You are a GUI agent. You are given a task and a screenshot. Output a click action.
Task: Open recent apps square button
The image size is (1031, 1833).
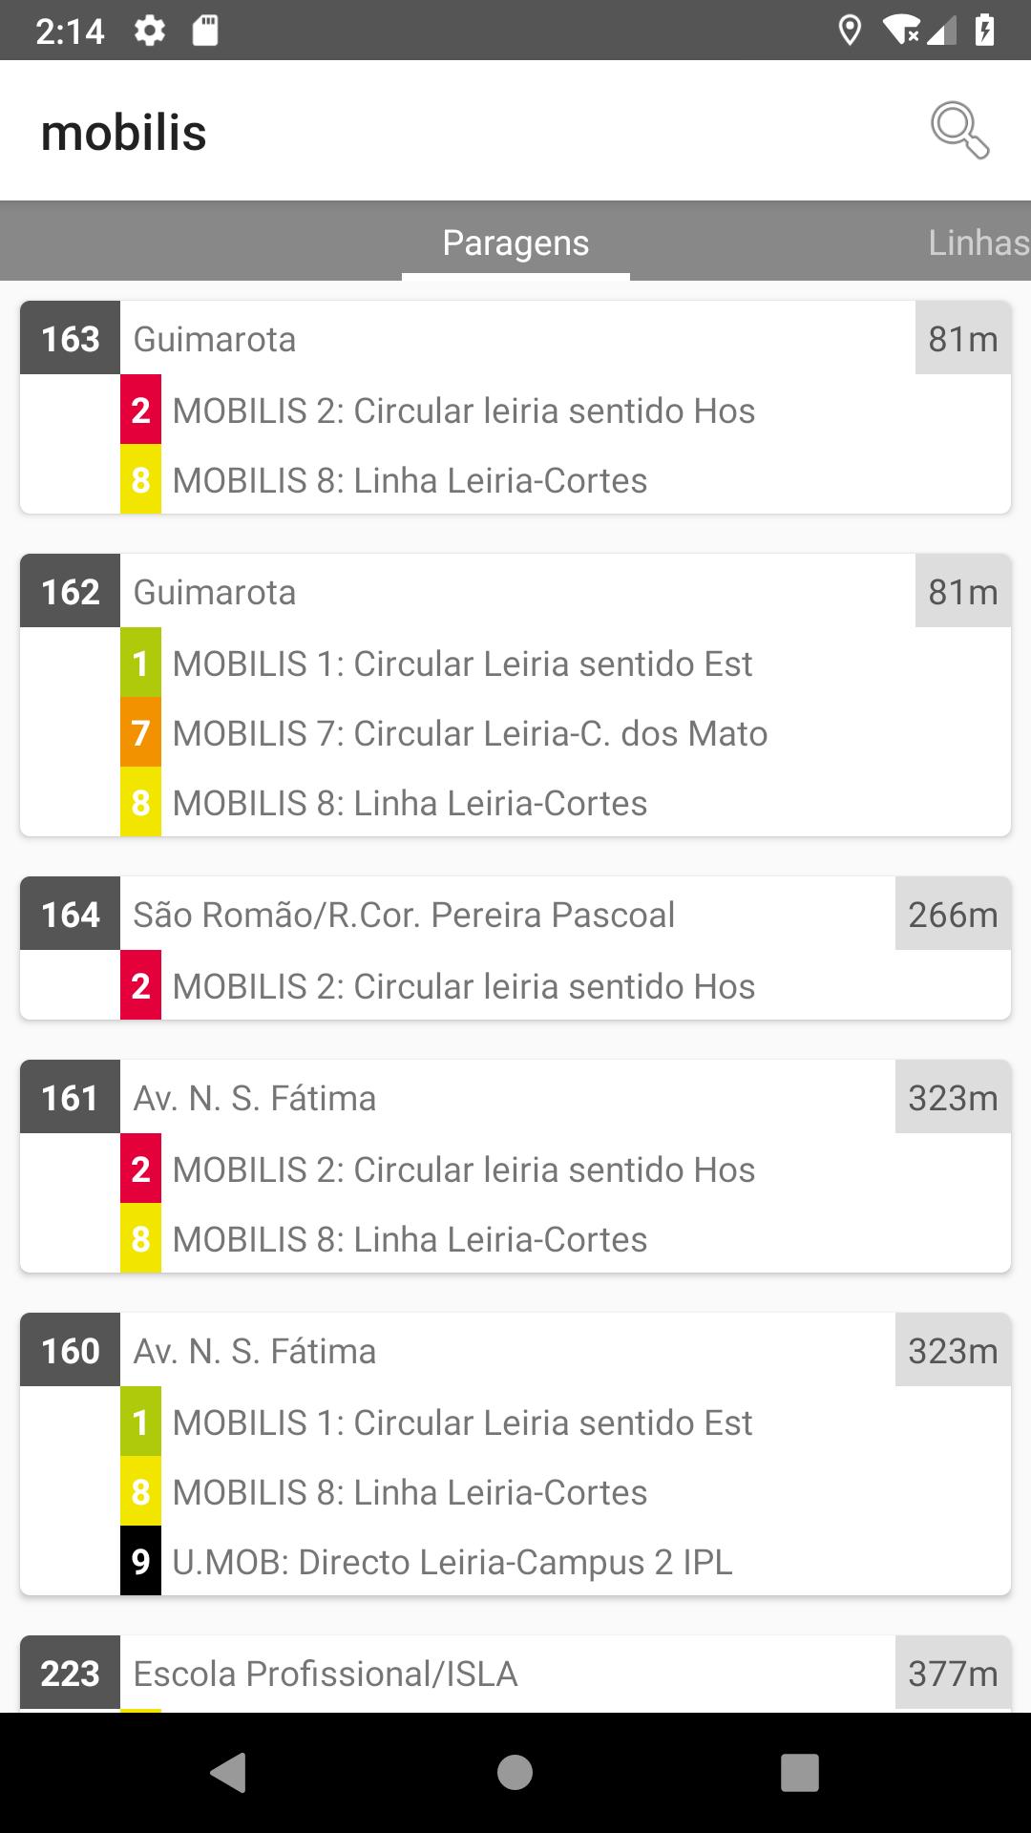point(800,1773)
